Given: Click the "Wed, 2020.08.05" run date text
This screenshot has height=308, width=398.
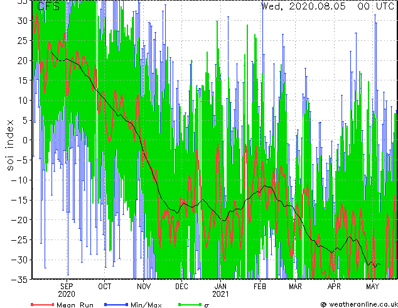Looking at the screenshot, I should coord(303,6).
